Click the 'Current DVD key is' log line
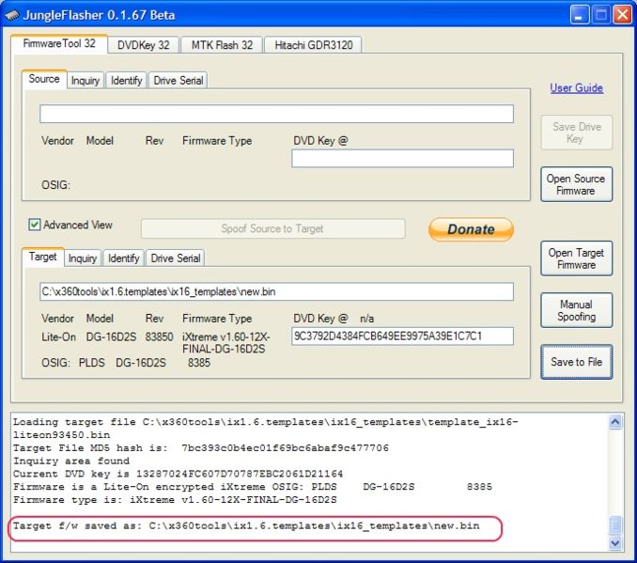The image size is (637, 563). click(178, 474)
